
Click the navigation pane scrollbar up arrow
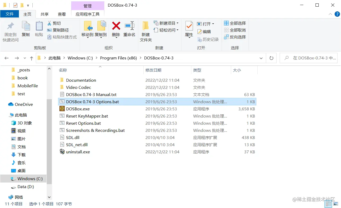[x=49, y=69]
